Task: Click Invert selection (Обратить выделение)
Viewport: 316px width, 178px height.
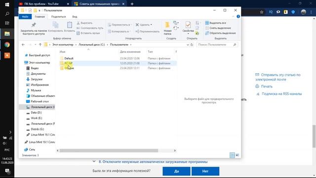Action: pos(221,33)
